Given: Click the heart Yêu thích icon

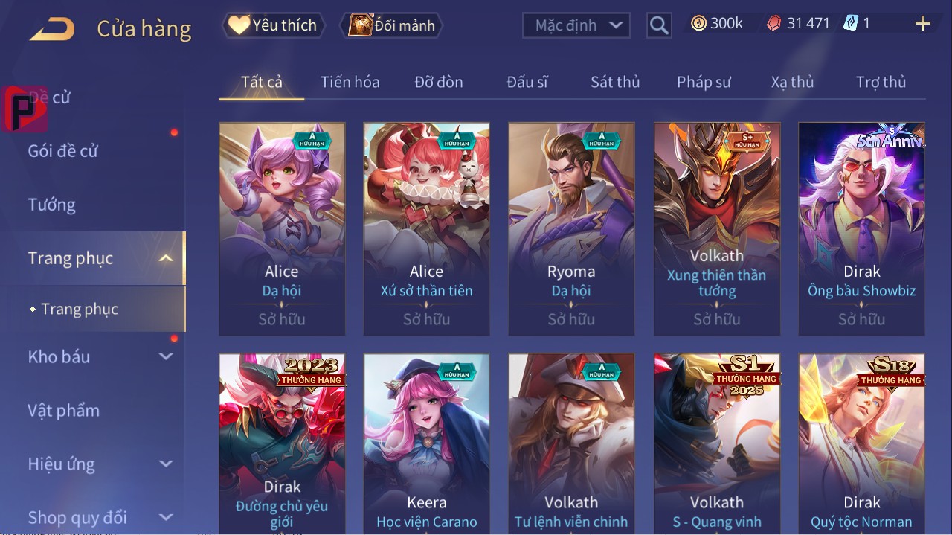Looking at the screenshot, I should point(239,25).
